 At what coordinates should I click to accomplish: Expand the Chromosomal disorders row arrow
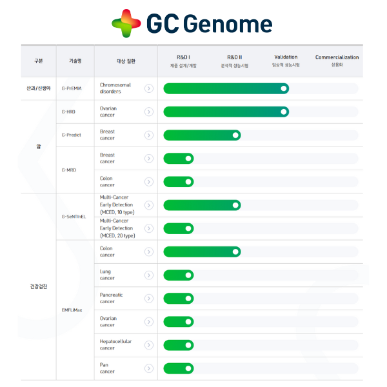(149, 88)
